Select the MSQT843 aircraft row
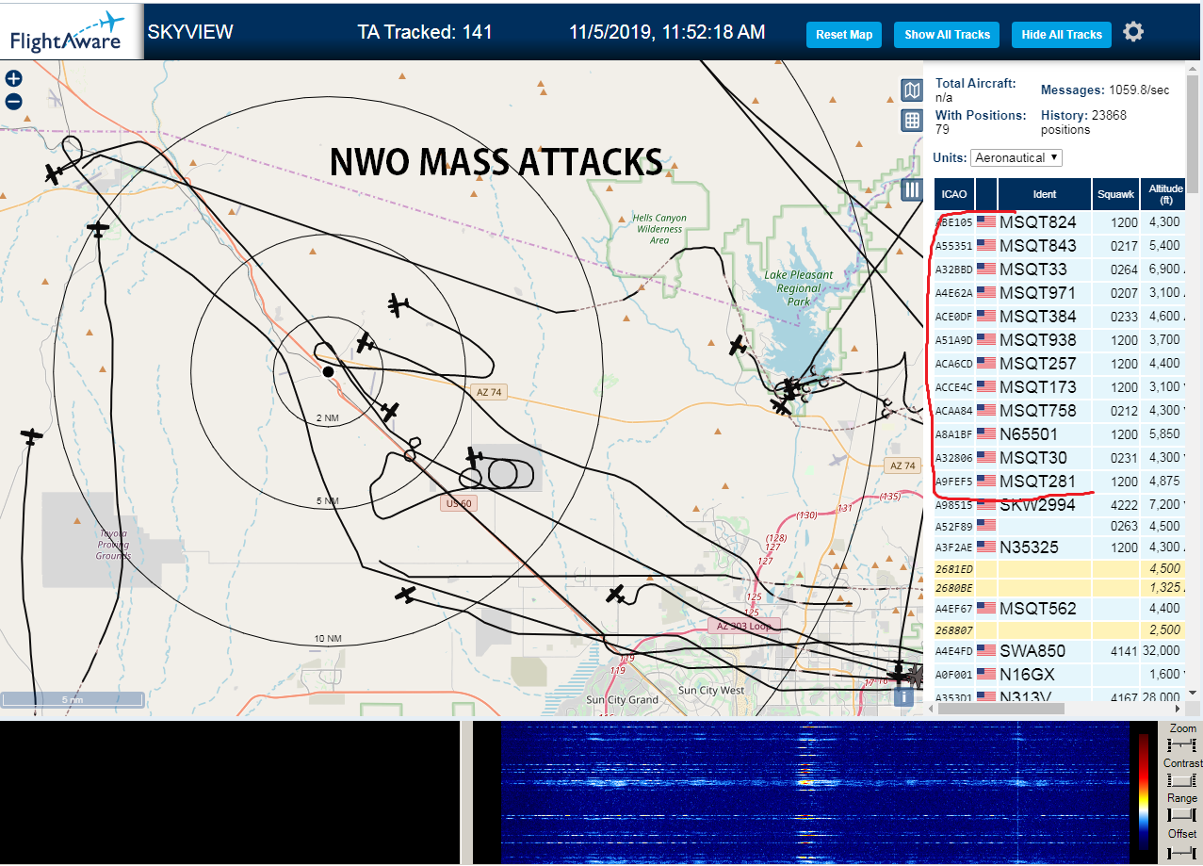This screenshot has width=1203, height=866. coord(1060,246)
